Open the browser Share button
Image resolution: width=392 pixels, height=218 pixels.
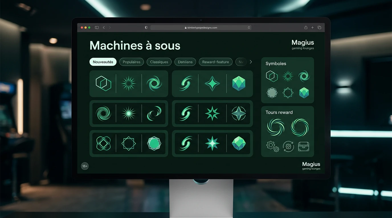(306, 28)
